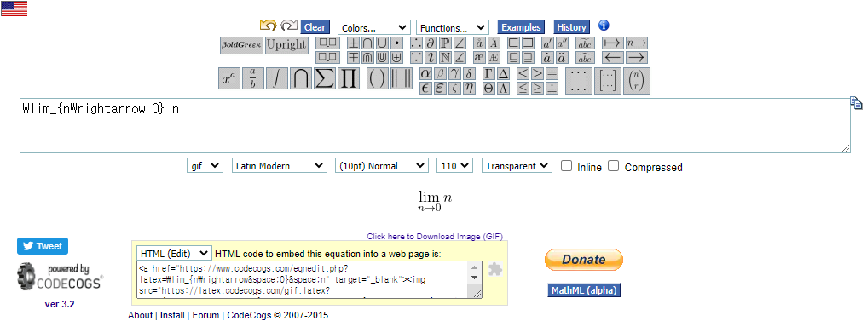Insert the integral symbol
Viewport: 867px width, 321px height.
tap(276, 78)
